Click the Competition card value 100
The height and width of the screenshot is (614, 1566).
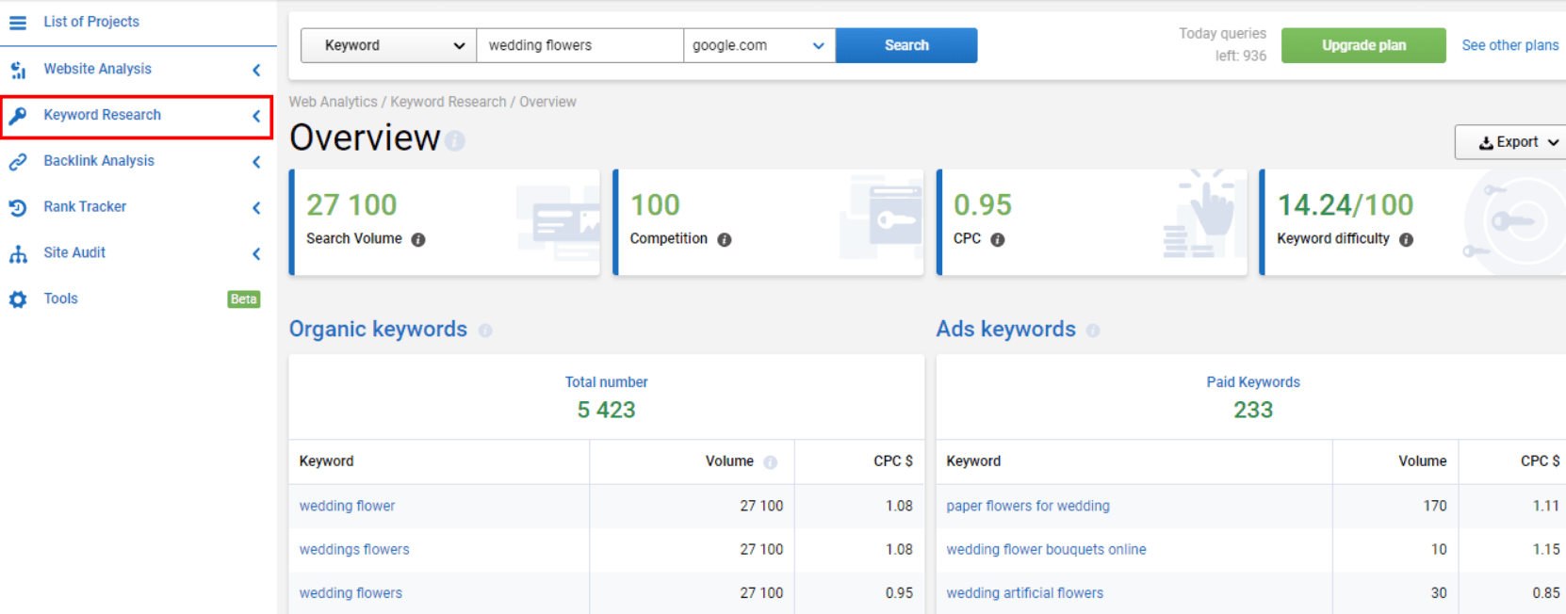tap(655, 204)
